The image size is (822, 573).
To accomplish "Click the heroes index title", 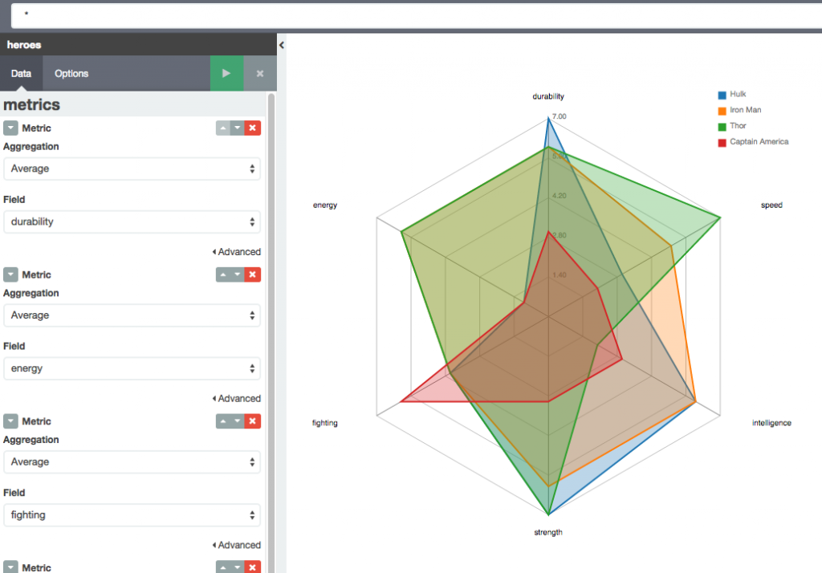I will 24,45.
